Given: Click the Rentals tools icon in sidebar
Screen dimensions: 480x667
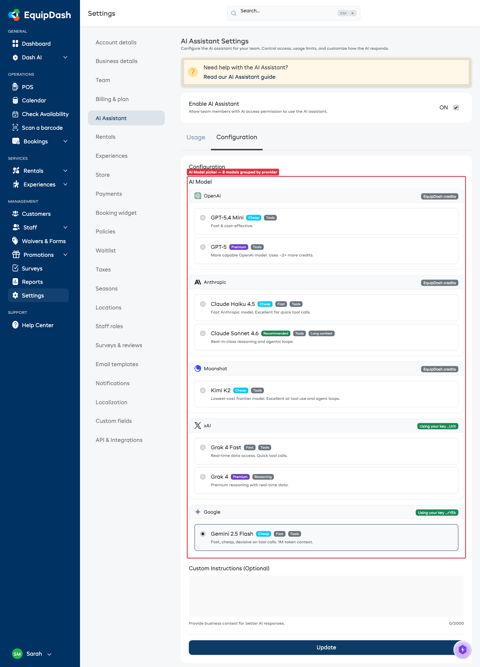Looking at the screenshot, I should [x=16, y=170].
